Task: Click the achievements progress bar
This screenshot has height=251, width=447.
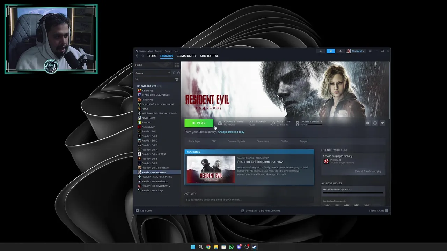Action: pos(353,193)
